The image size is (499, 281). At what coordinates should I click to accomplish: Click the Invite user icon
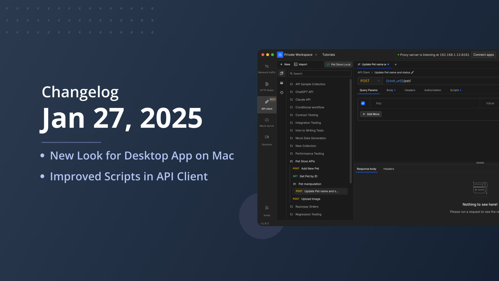[267, 208]
